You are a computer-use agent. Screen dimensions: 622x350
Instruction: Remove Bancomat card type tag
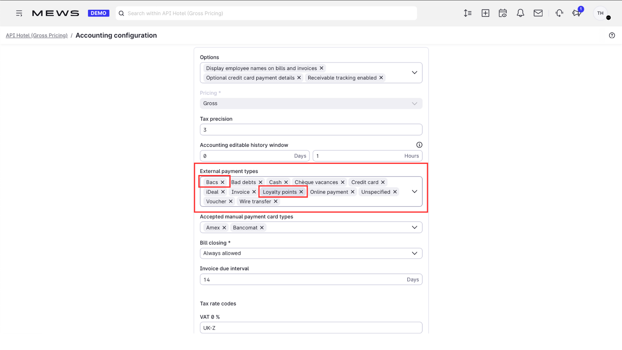click(262, 227)
